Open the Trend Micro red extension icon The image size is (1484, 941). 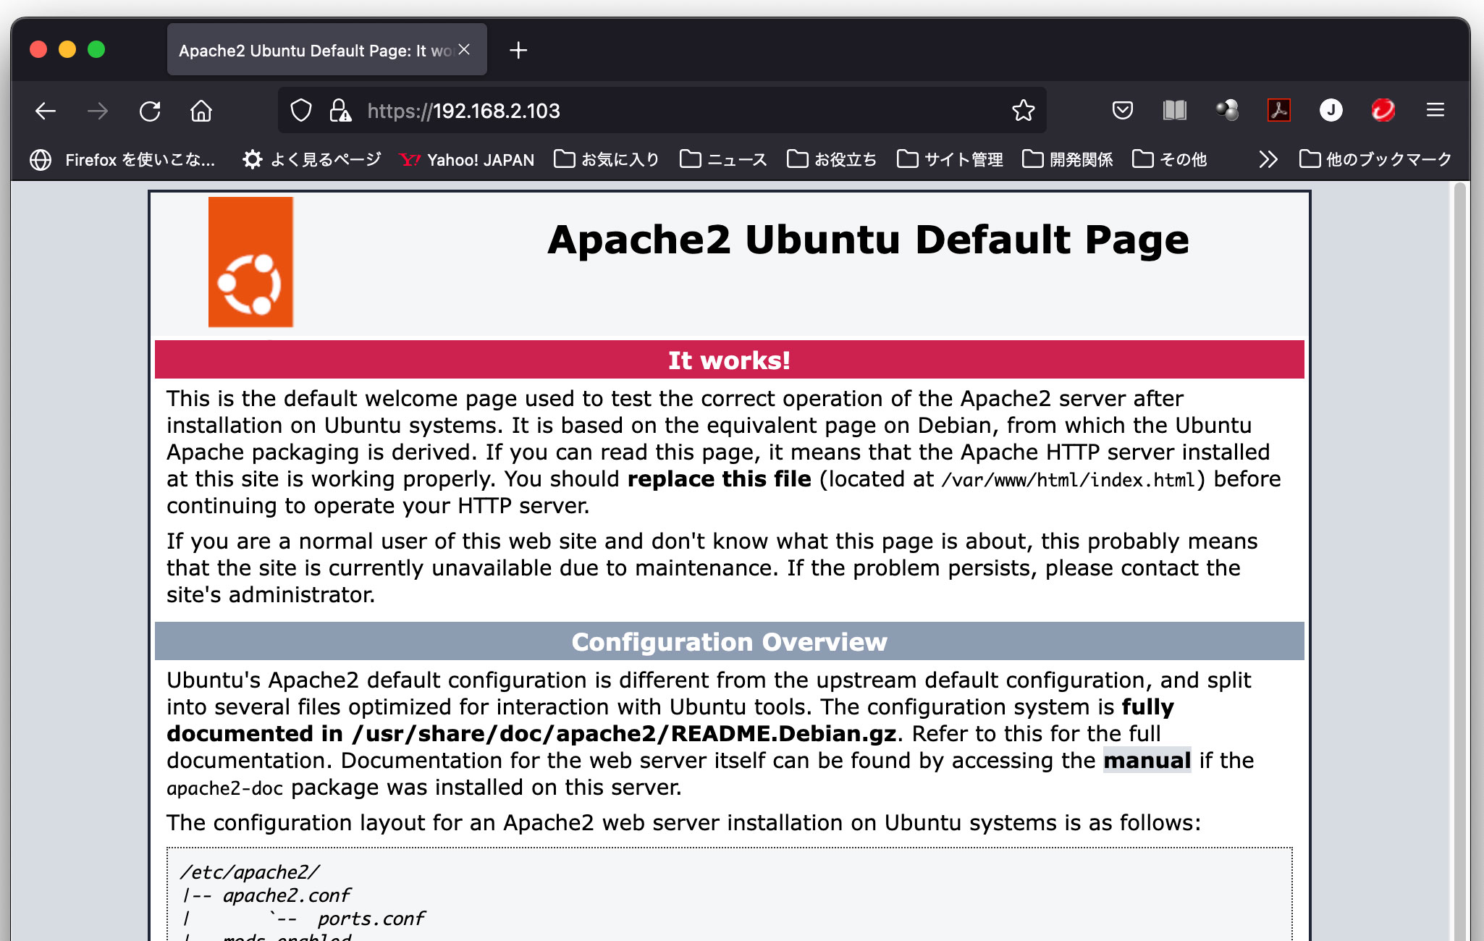click(1383, 110)
